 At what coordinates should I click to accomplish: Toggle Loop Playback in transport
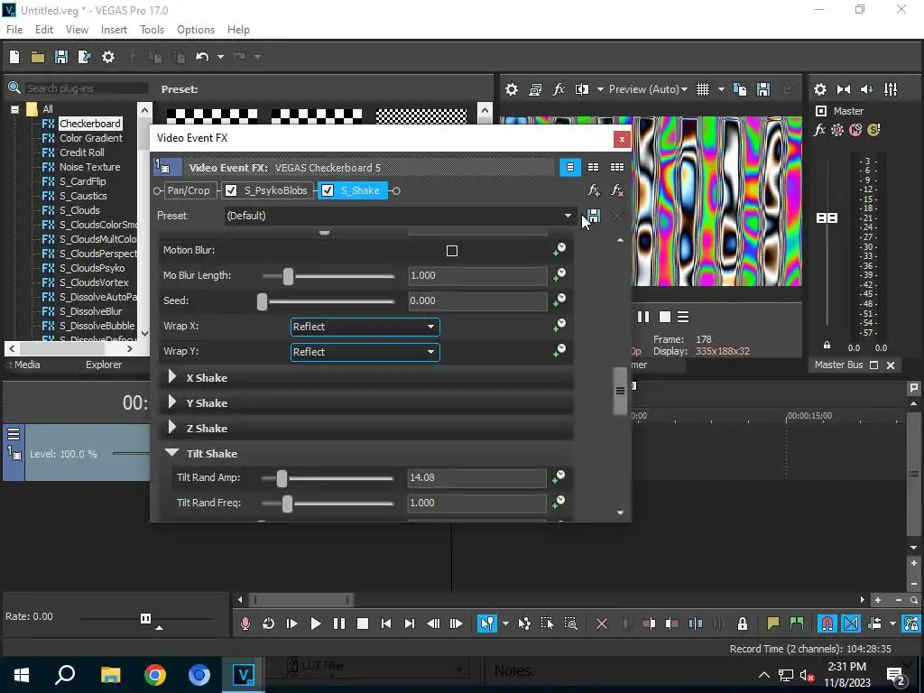[x=268, y=624]
